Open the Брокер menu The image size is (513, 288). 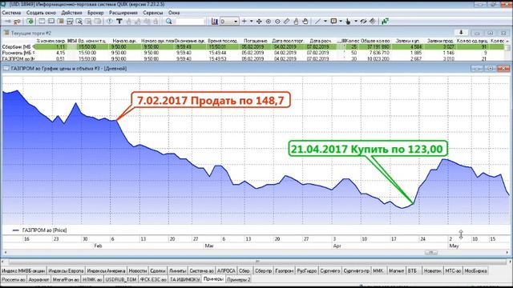95,13
